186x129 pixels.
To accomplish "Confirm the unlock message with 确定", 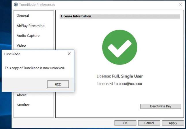I will [x=58, y=84].
